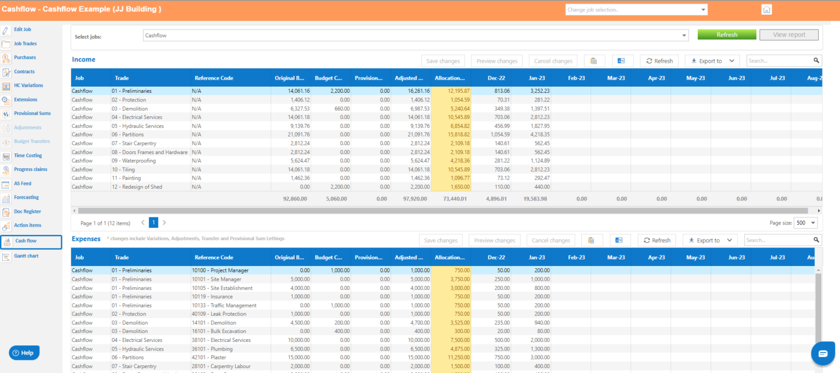
Task: Open the Purchases sidebar icon
Action: 25,57
